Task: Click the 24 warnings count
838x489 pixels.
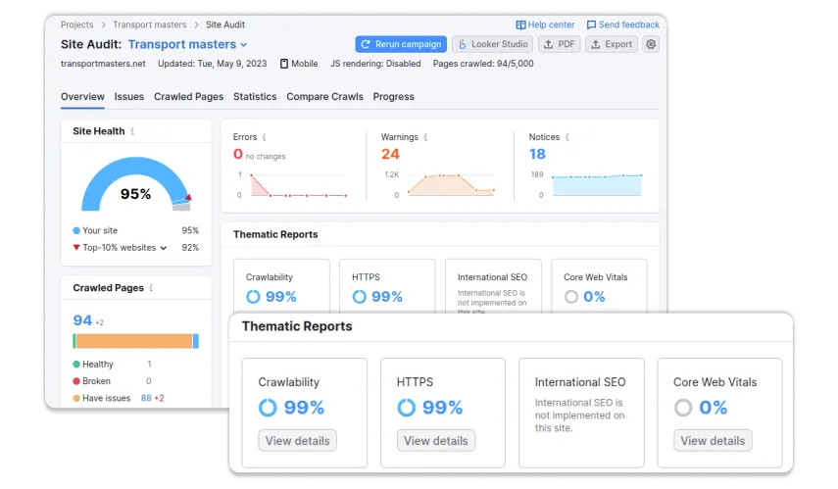Action: [x=390, y=154]
